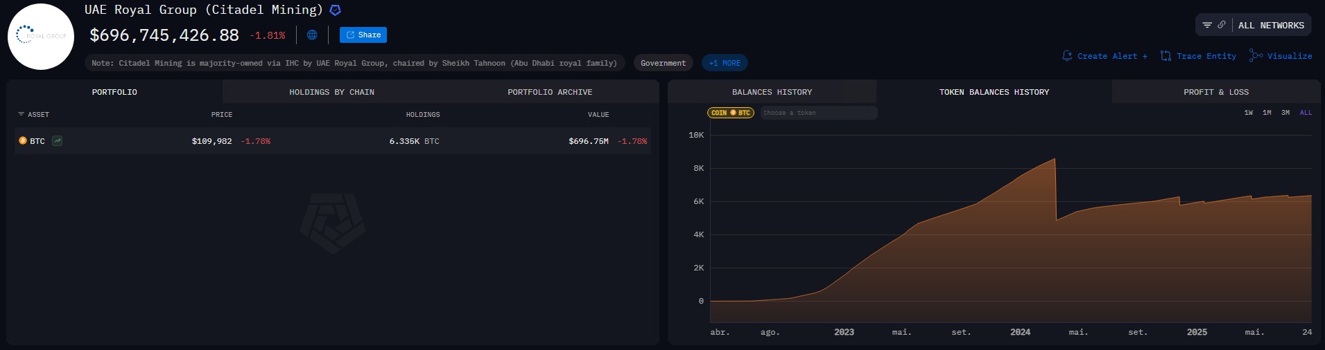
Task: Sort by the VALUE column header
Action: click(598, 115)
